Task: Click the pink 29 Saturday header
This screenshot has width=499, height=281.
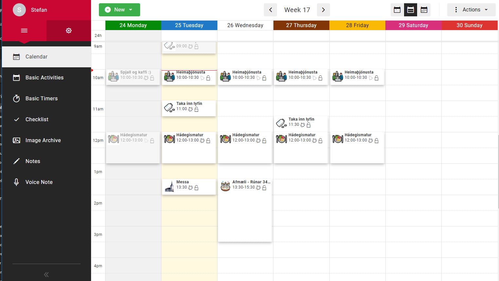Action: tap(413, 25)
